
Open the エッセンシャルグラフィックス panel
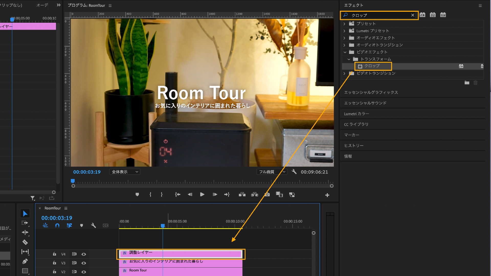[371, 92]
